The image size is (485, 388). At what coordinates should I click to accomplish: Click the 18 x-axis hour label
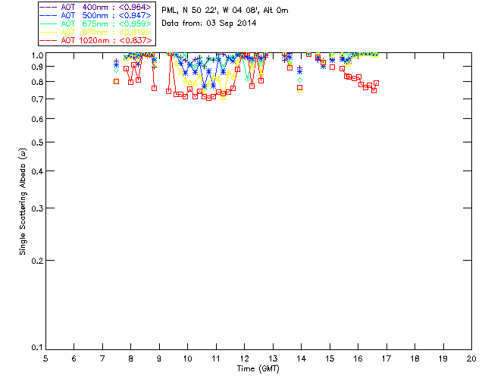415,358
